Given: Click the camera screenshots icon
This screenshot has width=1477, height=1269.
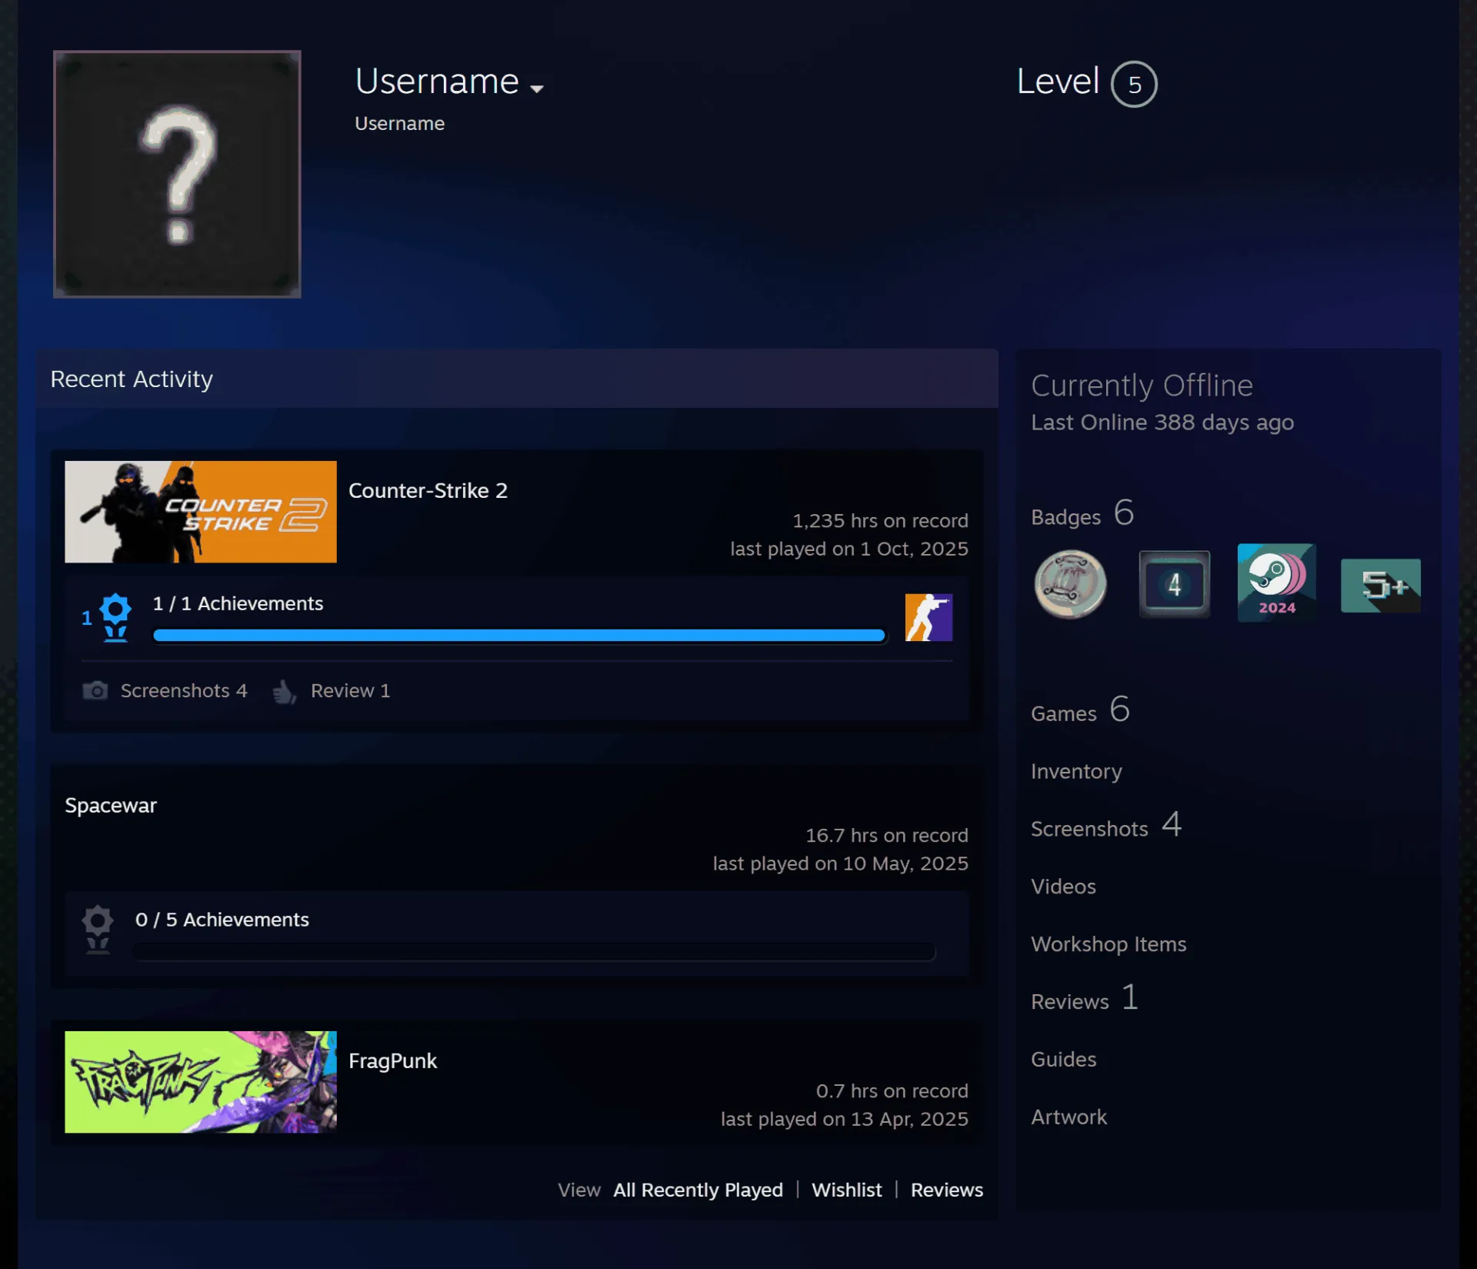Looking at the screenshot, I should (95, 690).
